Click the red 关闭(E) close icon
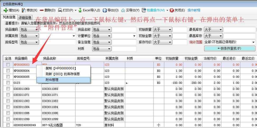 click(x=172, y=10)
